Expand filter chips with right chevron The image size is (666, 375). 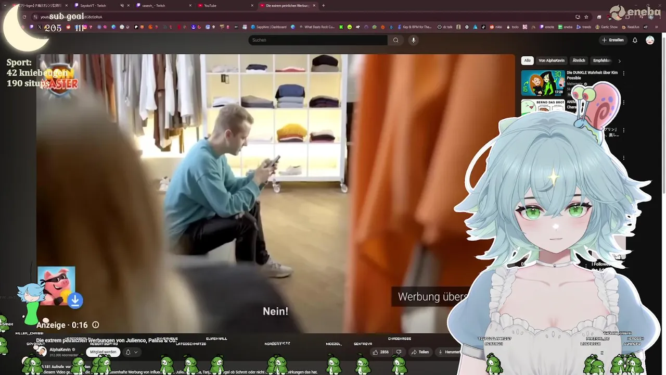(x=619, y=61)
